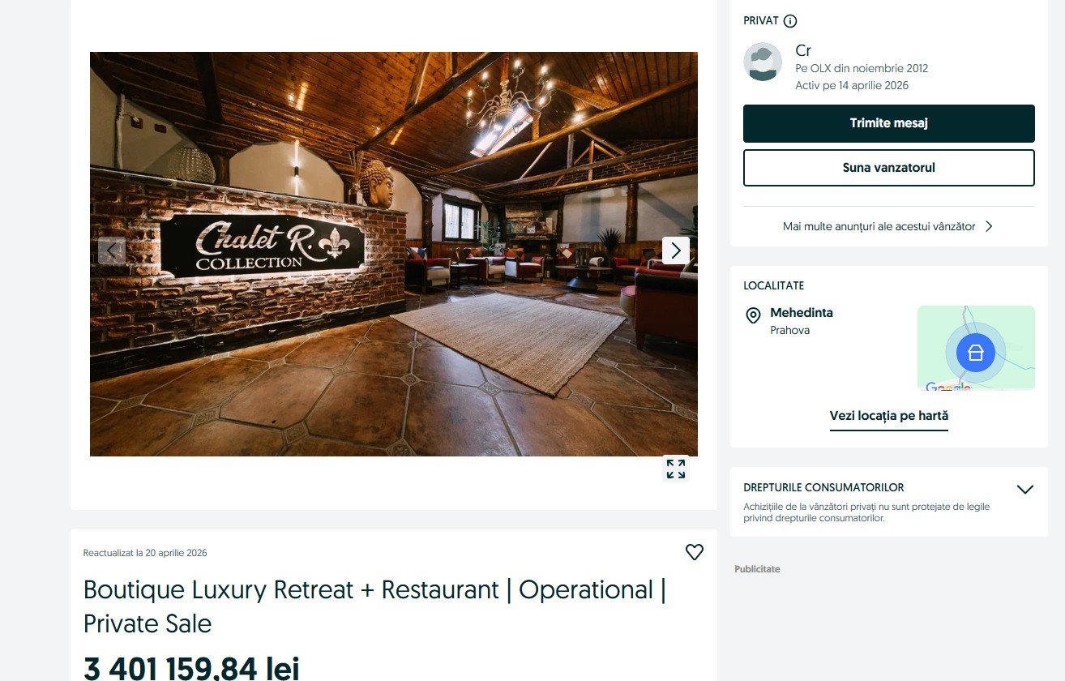This screenshot has height=681, width=1065.
Task: Click the Drepturile consumatorilor header
Action: (x=823, y=488)
